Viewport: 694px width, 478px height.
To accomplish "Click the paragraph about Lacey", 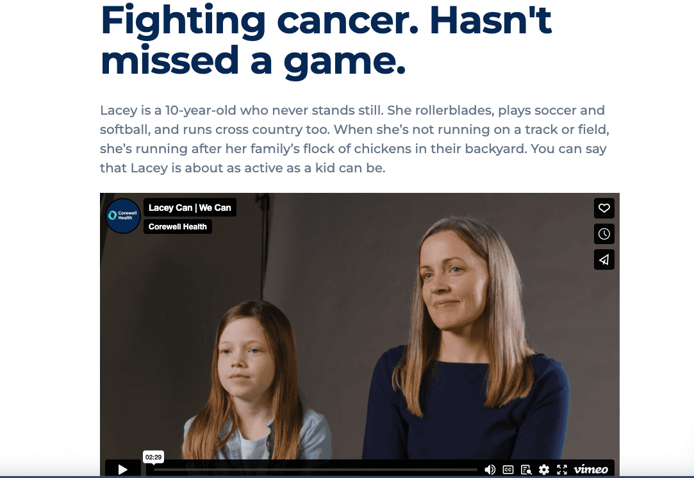I will click(354, 139).
